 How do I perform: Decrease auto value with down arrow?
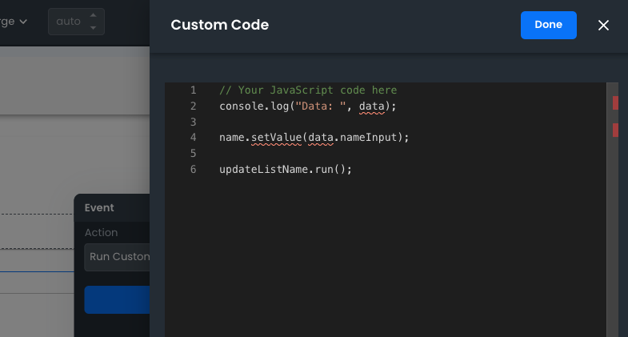pyautogui.click(x=94, y=28)
